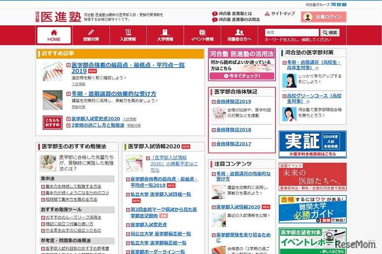This screenshot has height=254, width=382.
Task: Click the 難関大学必勝ガイド banner
Action: [x=312, y=209]
